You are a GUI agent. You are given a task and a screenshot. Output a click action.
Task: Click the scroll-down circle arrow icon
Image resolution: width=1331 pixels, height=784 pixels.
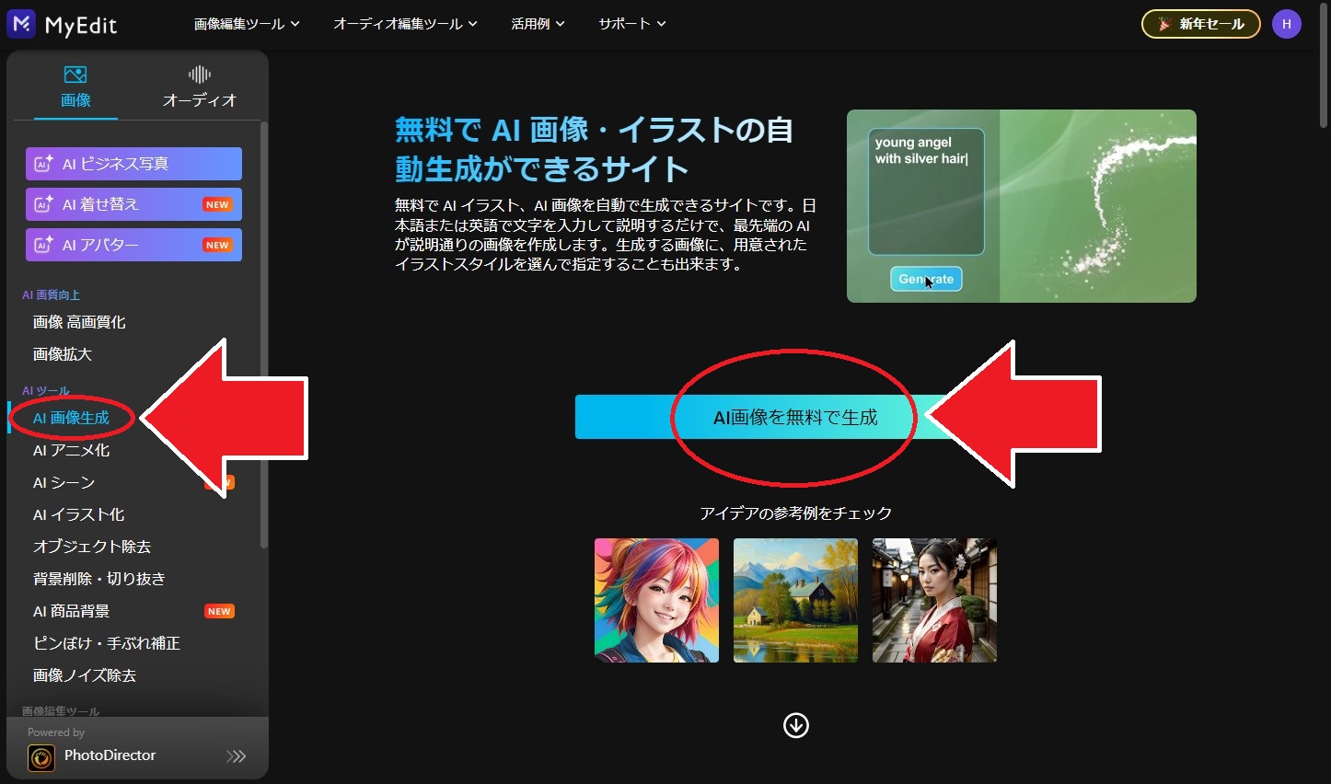(x=795, y=725)
